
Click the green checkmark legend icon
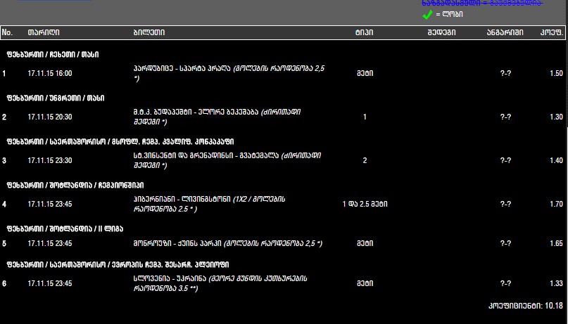pos(427,15)
